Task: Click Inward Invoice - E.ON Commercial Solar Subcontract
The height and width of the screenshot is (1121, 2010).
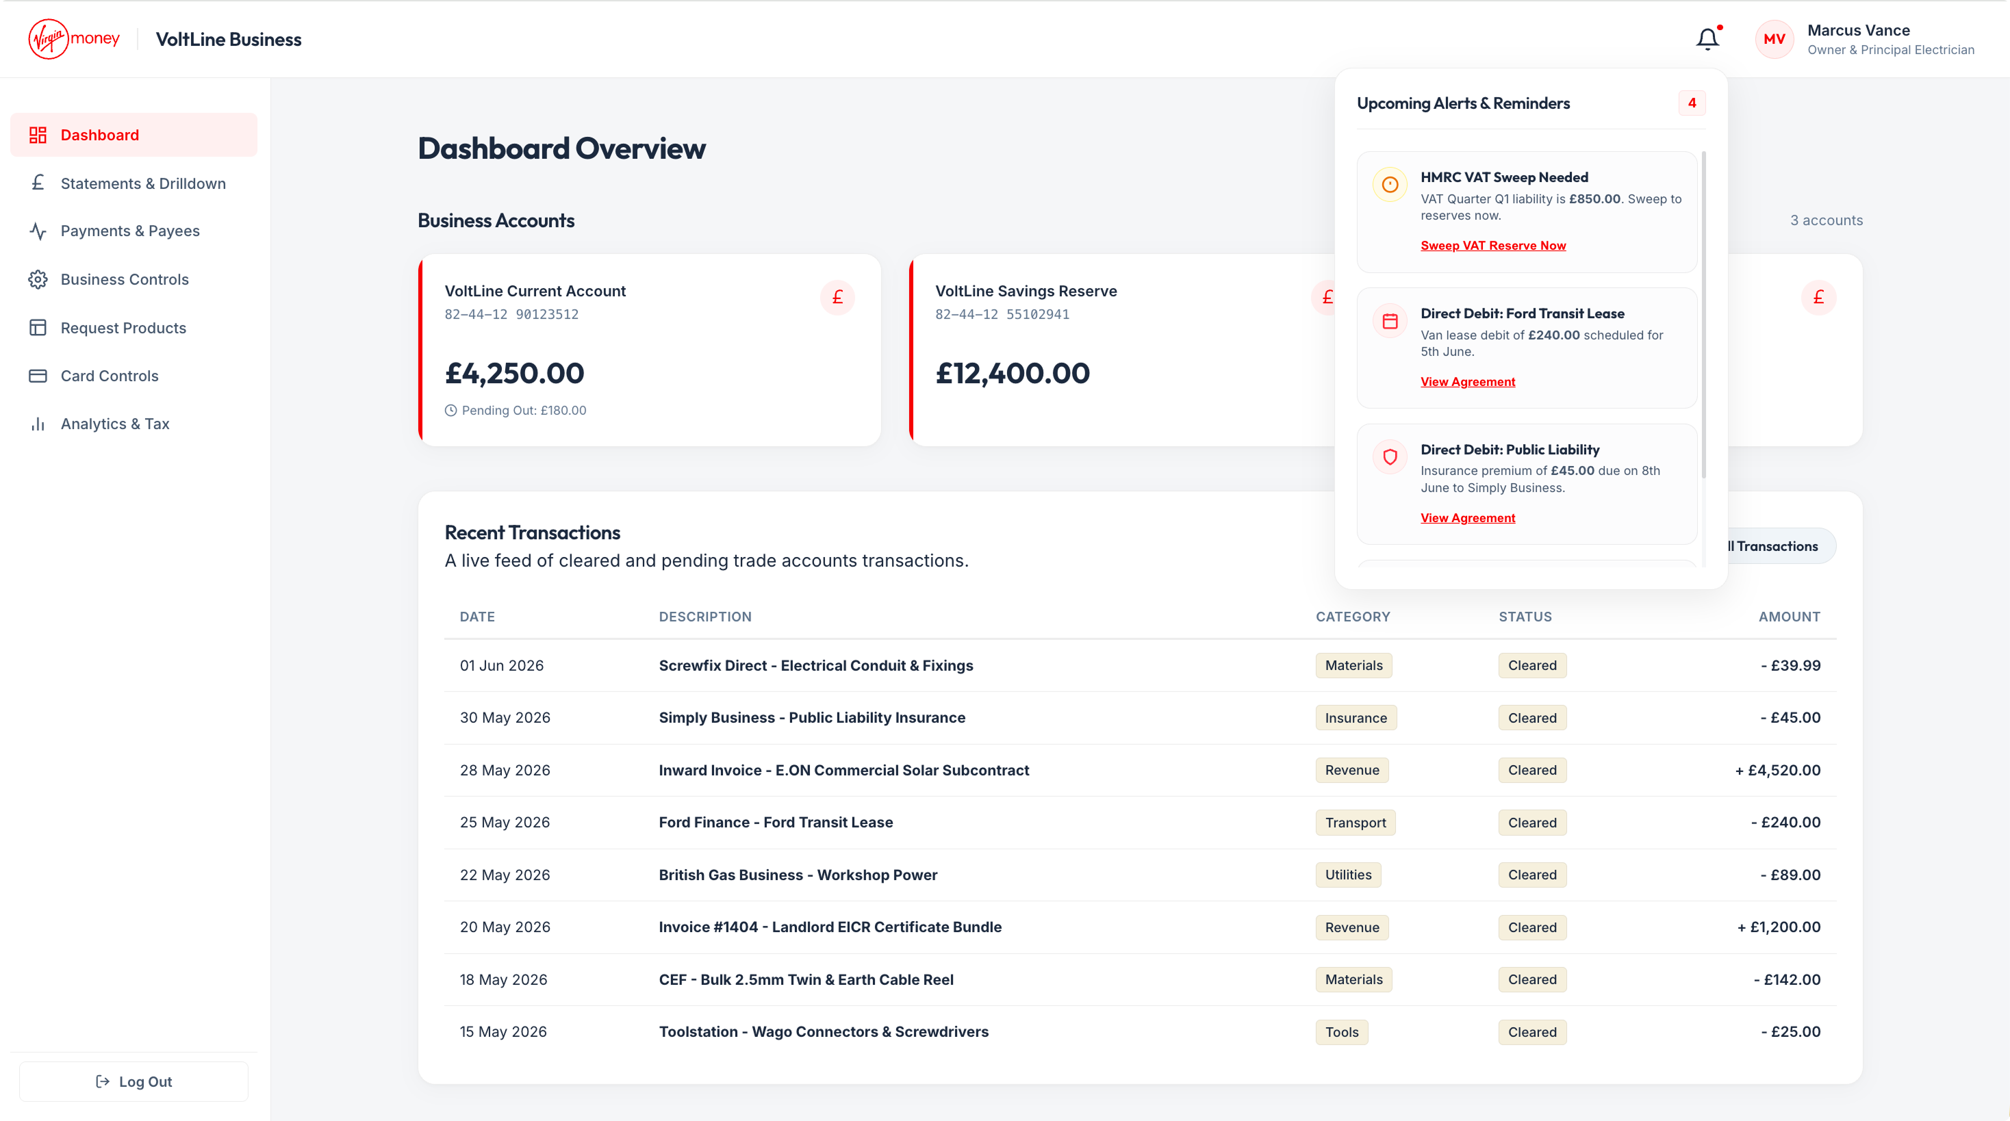Action: 1140,770
